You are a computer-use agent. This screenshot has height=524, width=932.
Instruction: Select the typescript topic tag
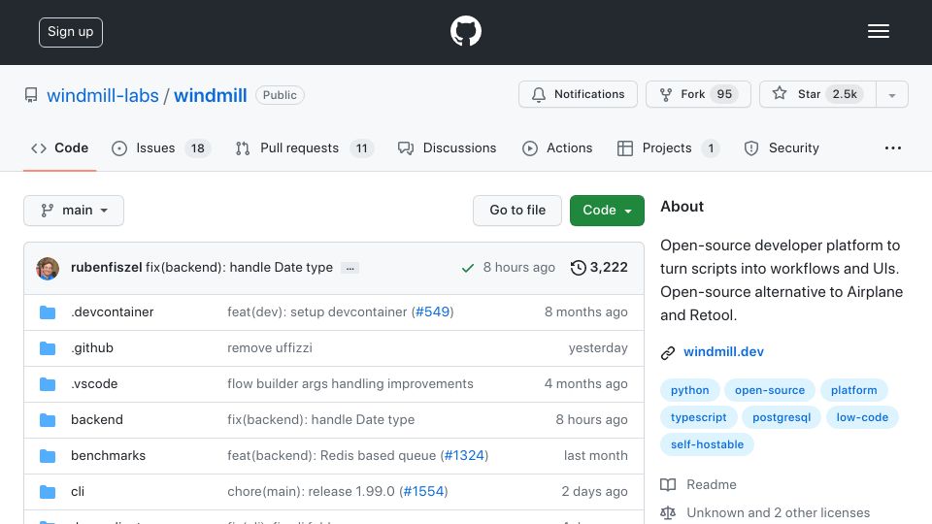click(x=698, y=417)
